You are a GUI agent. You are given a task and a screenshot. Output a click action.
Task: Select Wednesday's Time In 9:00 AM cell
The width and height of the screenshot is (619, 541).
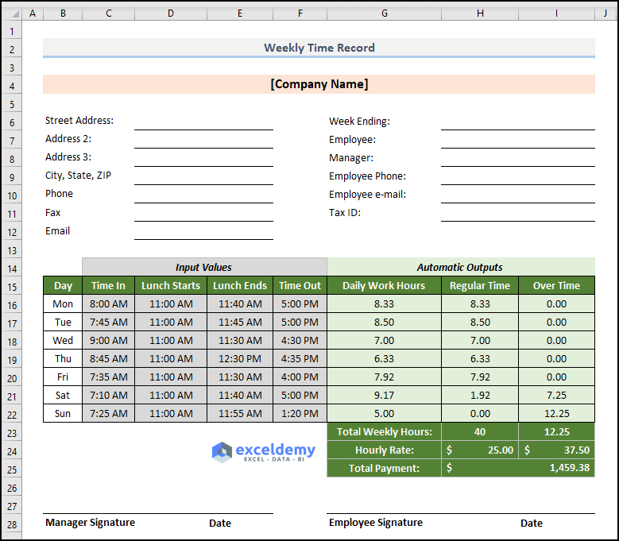pos(109,340)
